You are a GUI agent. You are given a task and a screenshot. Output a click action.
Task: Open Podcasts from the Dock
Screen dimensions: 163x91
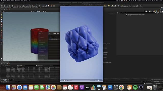[82, 88]
